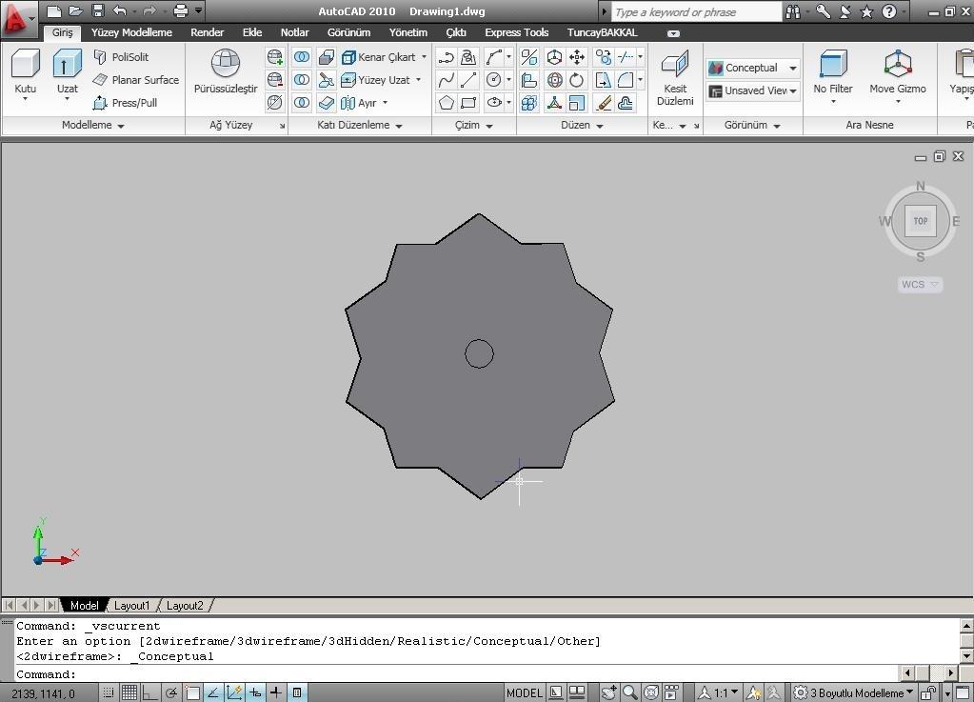974x702 pixels.
Task: Expand the Unsaved View dropdown
Action: (790, 90)
